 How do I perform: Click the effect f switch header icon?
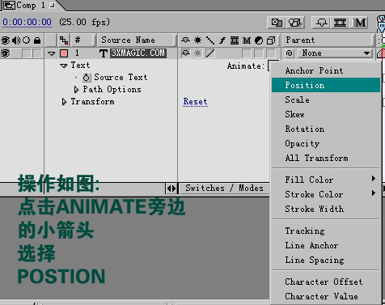222,40
